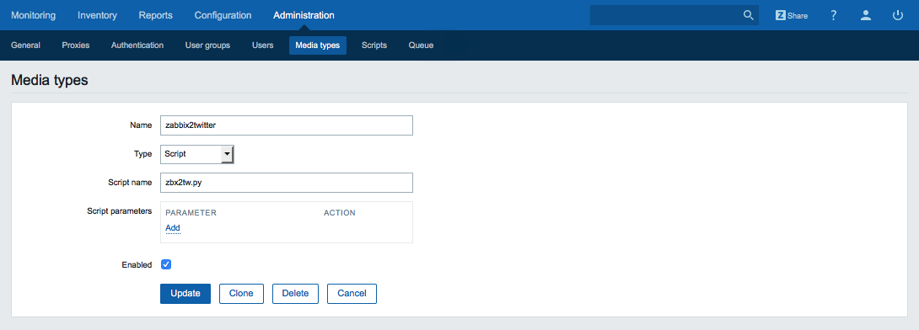Open the Reports menu
This screenshot has height=330, width=919.
(156, 15)
